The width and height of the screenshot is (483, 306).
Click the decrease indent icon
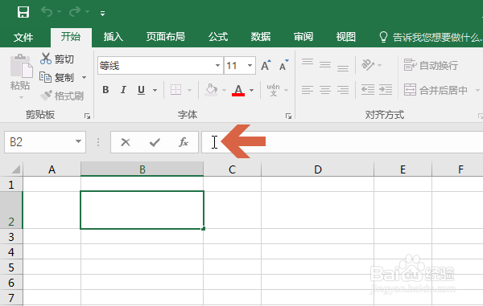pos(368,90)
